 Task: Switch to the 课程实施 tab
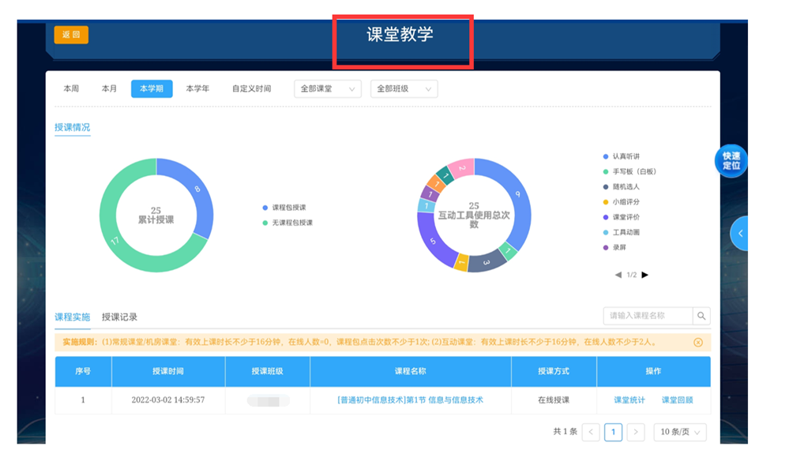coord(73,317)
